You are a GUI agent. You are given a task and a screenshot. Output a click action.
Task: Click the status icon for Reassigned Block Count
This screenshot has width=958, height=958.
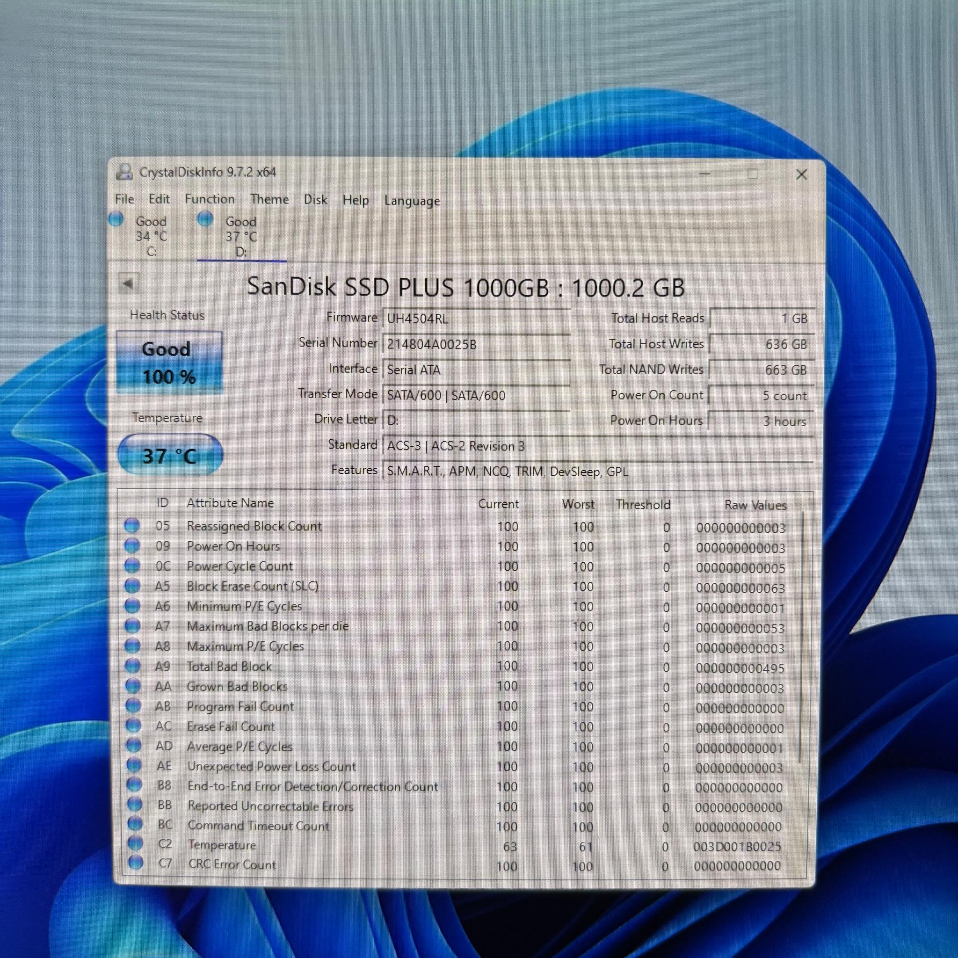132,526
